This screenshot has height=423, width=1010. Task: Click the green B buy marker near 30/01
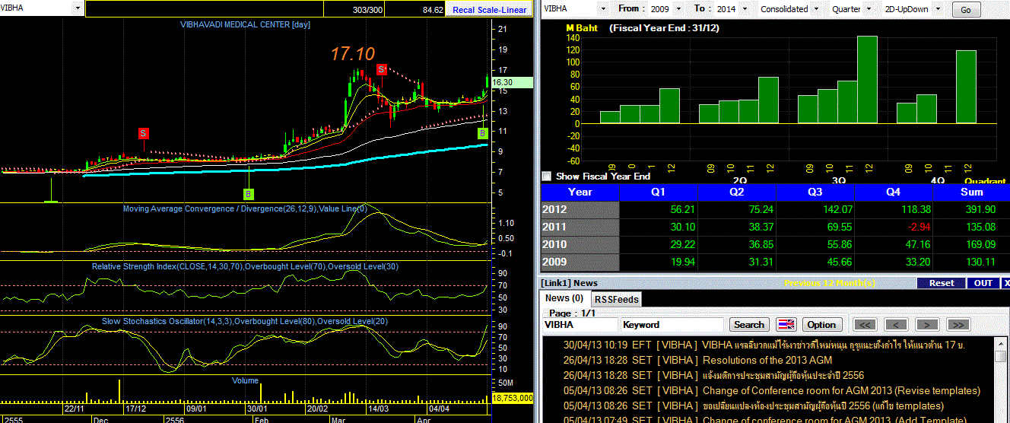pyautogui.click(x=248, y=194)
